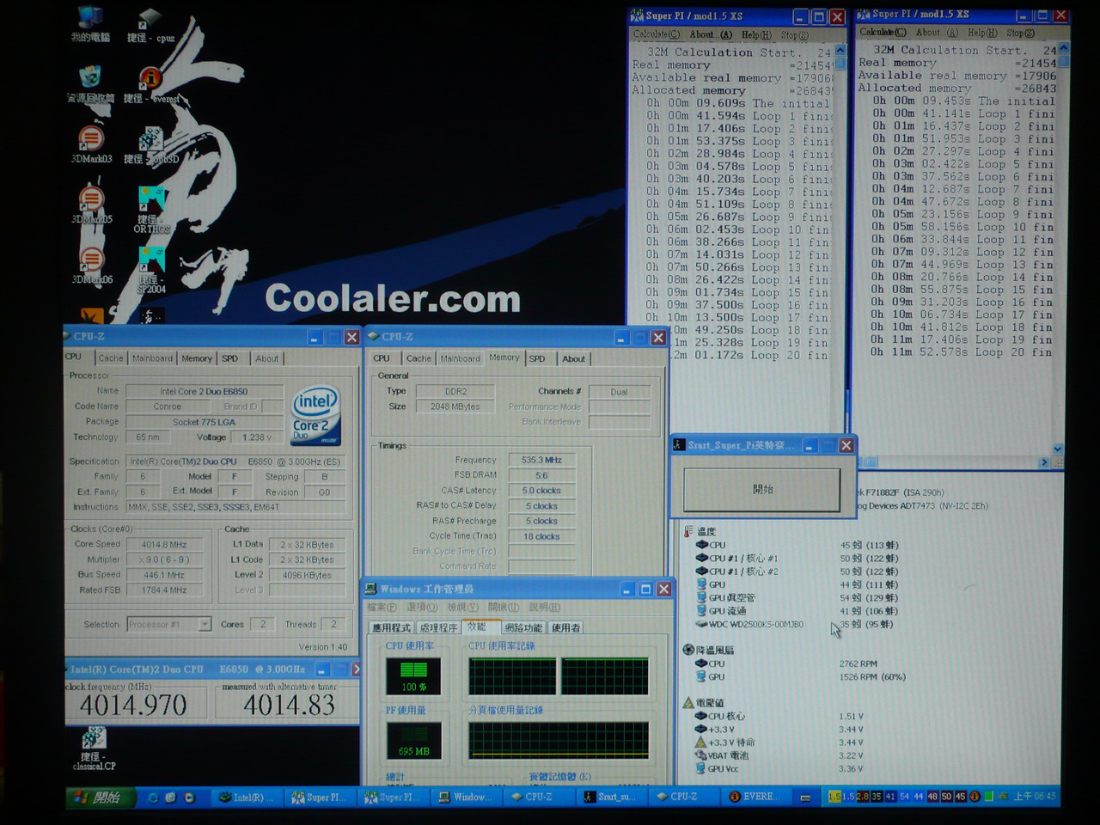The width and height of the screenshot is (1100, 825).
Task: Open the My Computer desktop icon
Action: (x=90, y=23)
